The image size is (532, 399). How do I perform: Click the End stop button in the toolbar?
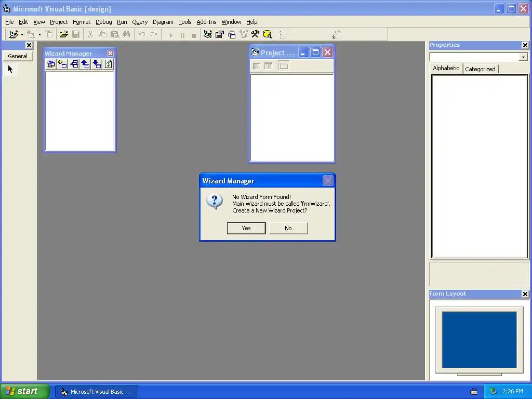(x=194, y=35)
